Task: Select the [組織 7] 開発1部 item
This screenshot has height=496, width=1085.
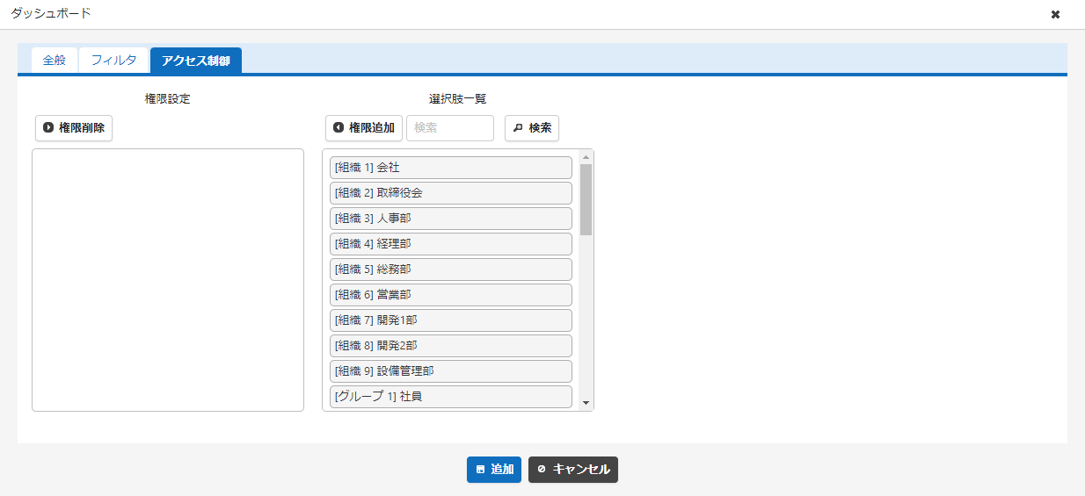Action: click(x=451, y=320)
